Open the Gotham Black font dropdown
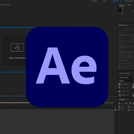Screen dimensions: 134x134 126,77
